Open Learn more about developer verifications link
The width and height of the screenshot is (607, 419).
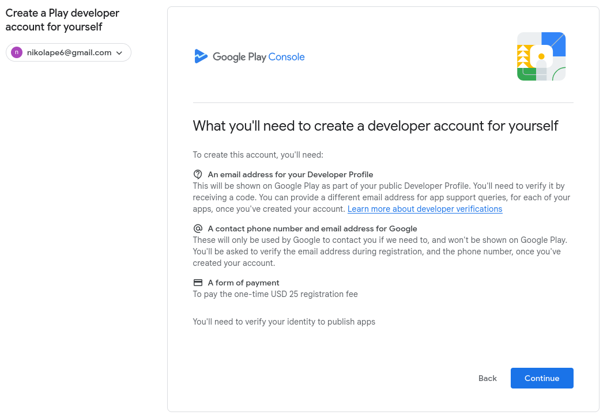tap(425, 209)
